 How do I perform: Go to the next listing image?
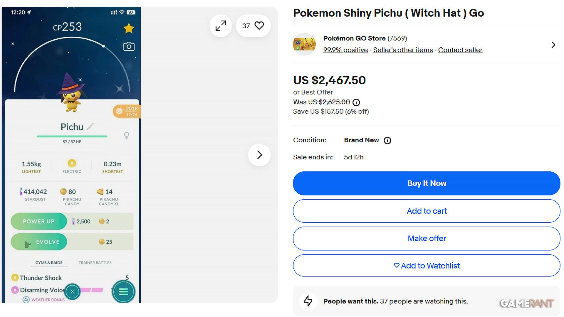pos(259,155)
